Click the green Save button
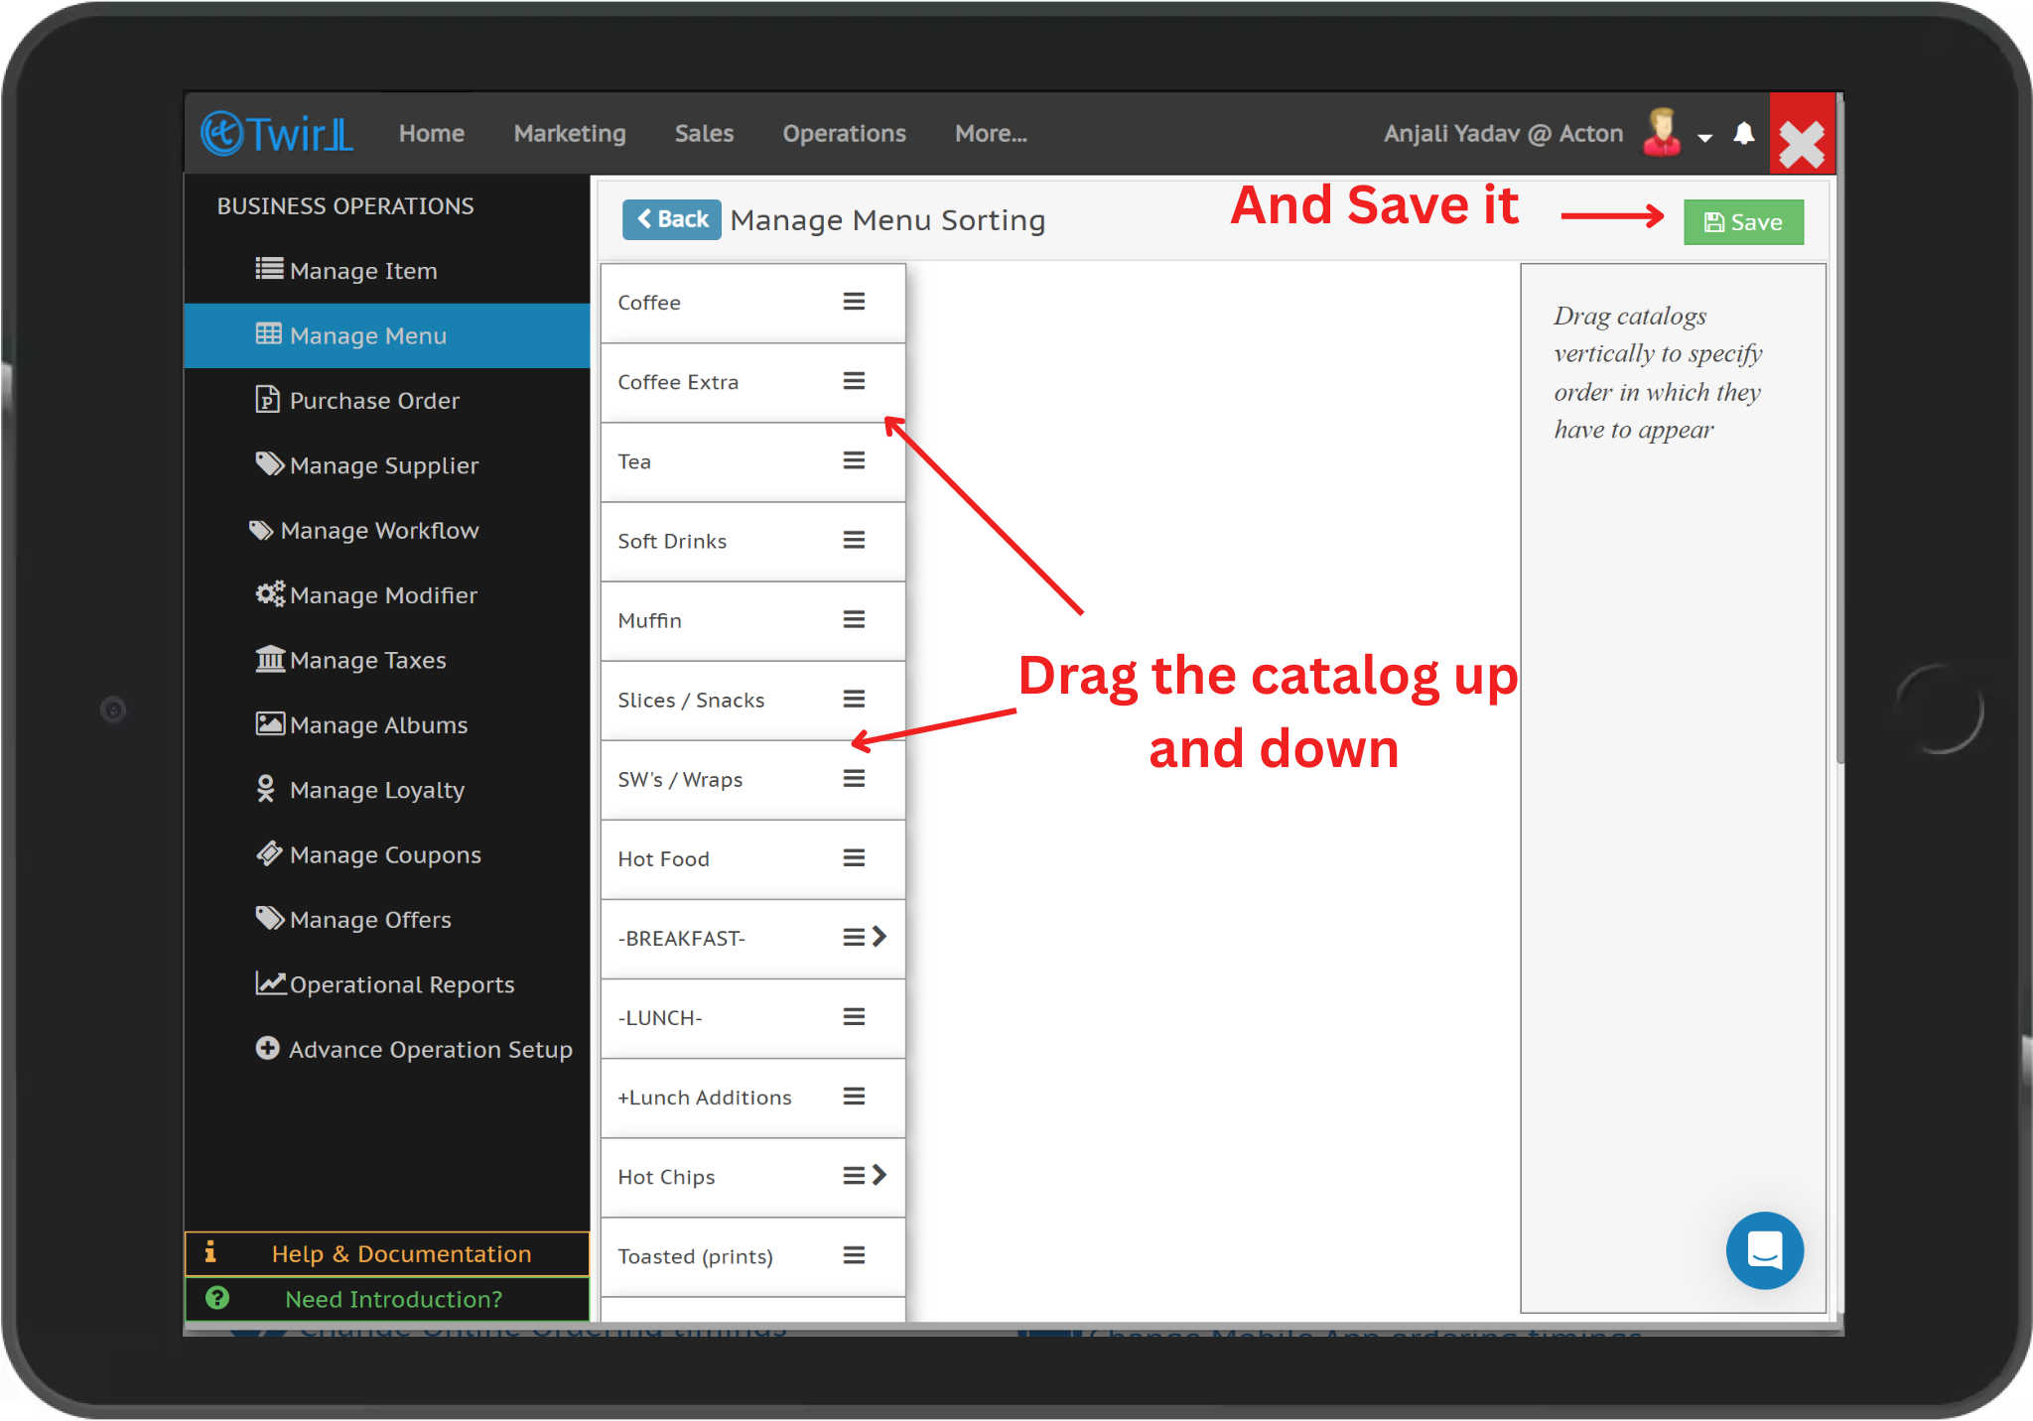 click(x=1743, y=222)
